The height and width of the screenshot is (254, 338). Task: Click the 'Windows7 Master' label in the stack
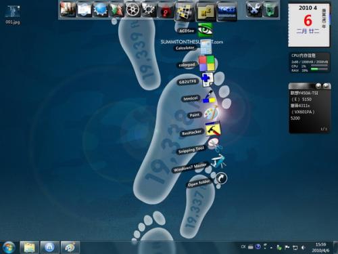coord(190,167)
